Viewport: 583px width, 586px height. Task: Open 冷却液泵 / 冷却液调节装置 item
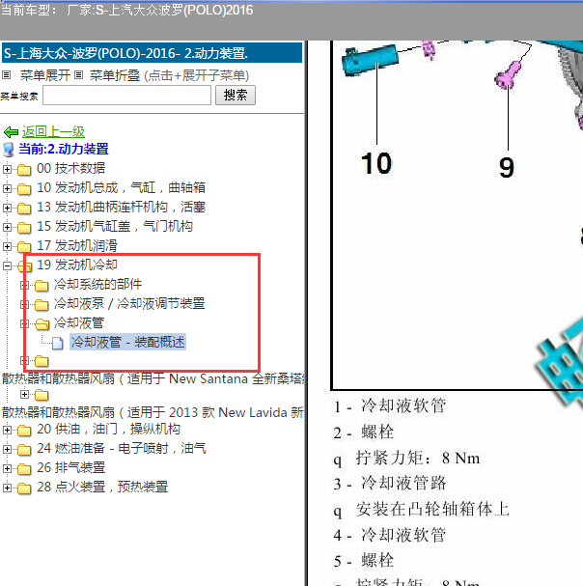[x=129, y=303]
